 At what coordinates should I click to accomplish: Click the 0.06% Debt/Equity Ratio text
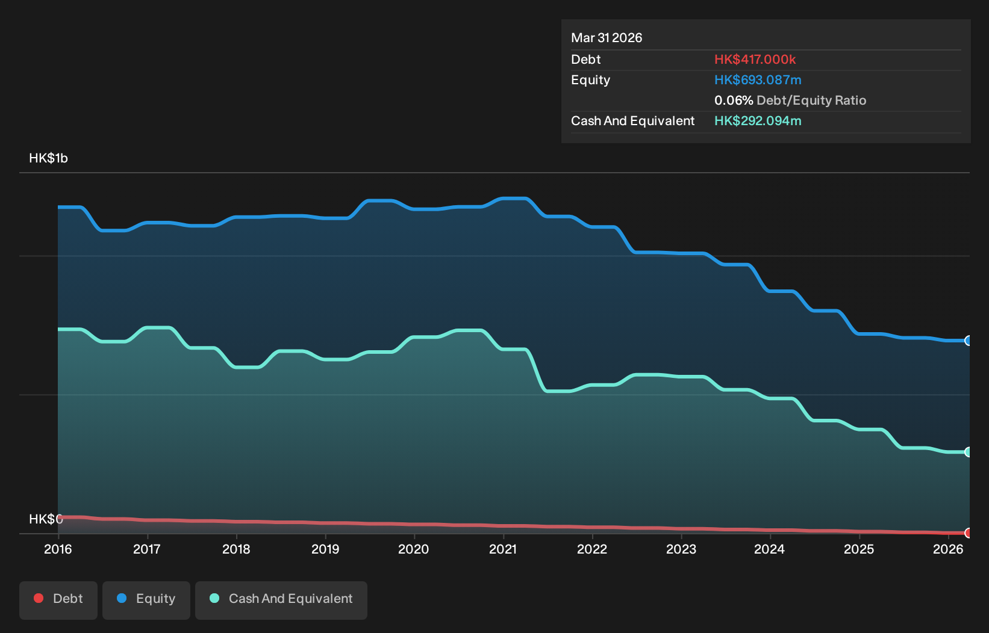tap(790, 100)
